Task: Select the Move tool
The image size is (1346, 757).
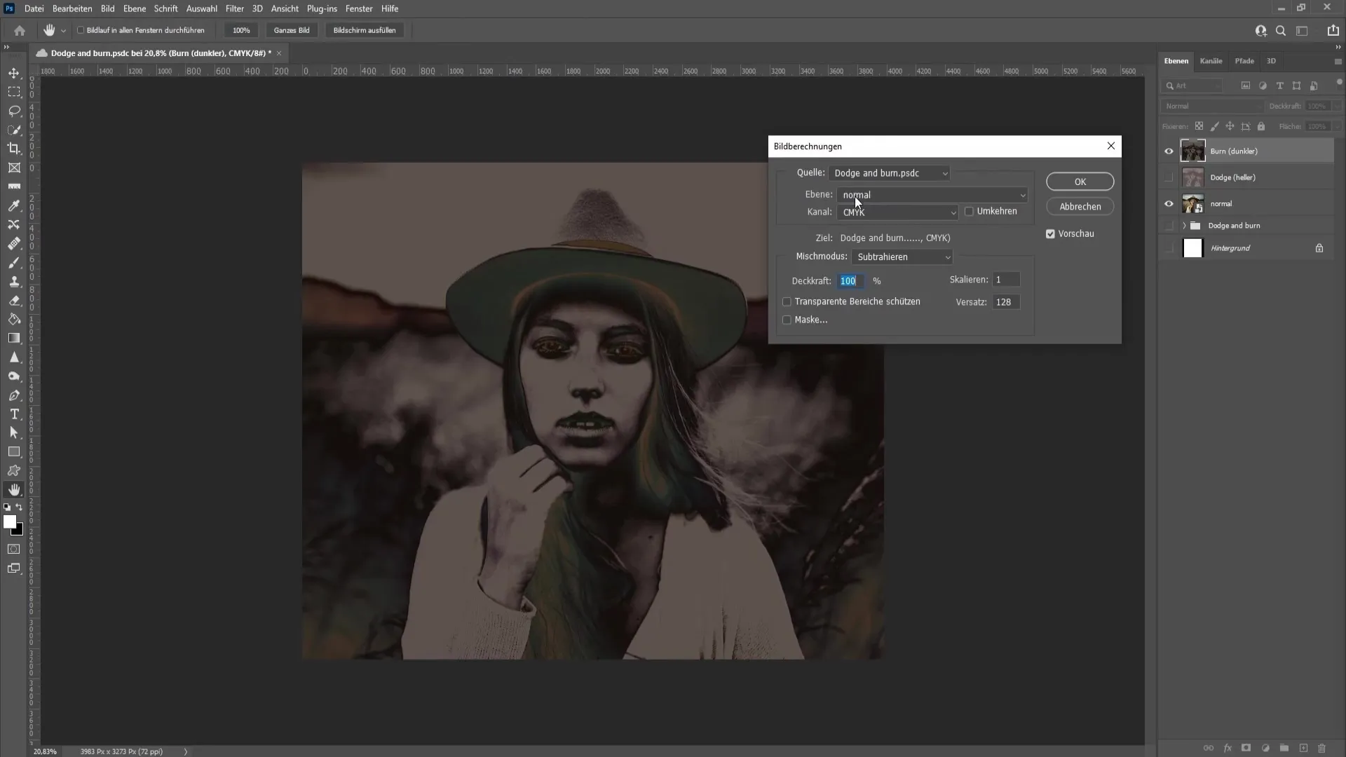Action: [14, 73]
